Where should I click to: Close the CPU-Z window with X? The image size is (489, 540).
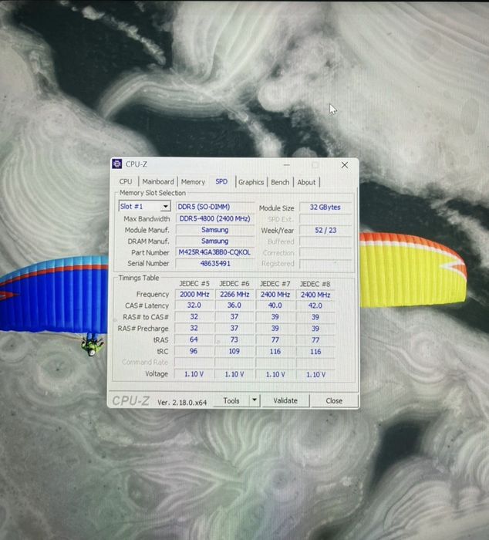344,165
